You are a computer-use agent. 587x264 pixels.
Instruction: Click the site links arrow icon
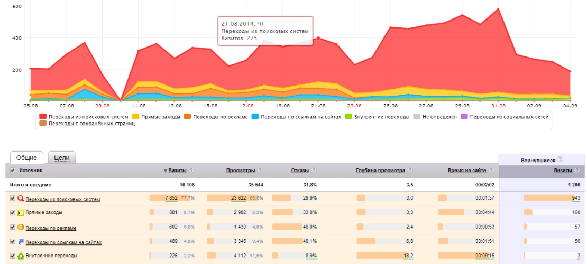point(21,242)
